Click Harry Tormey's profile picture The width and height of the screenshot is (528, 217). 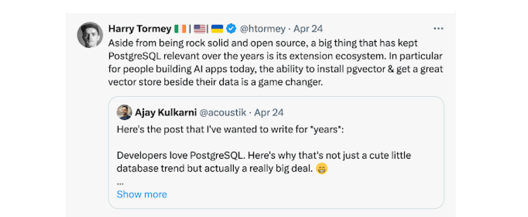coord(90,35)
